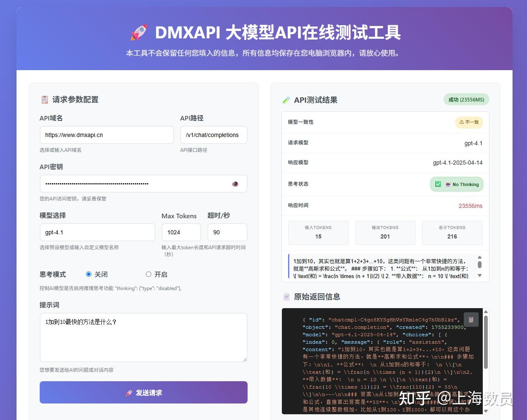Viewport: 527px width, 420px height.
Task: Click the clipboard icon beside 请求参数配置
Action: tap(45, 99)
